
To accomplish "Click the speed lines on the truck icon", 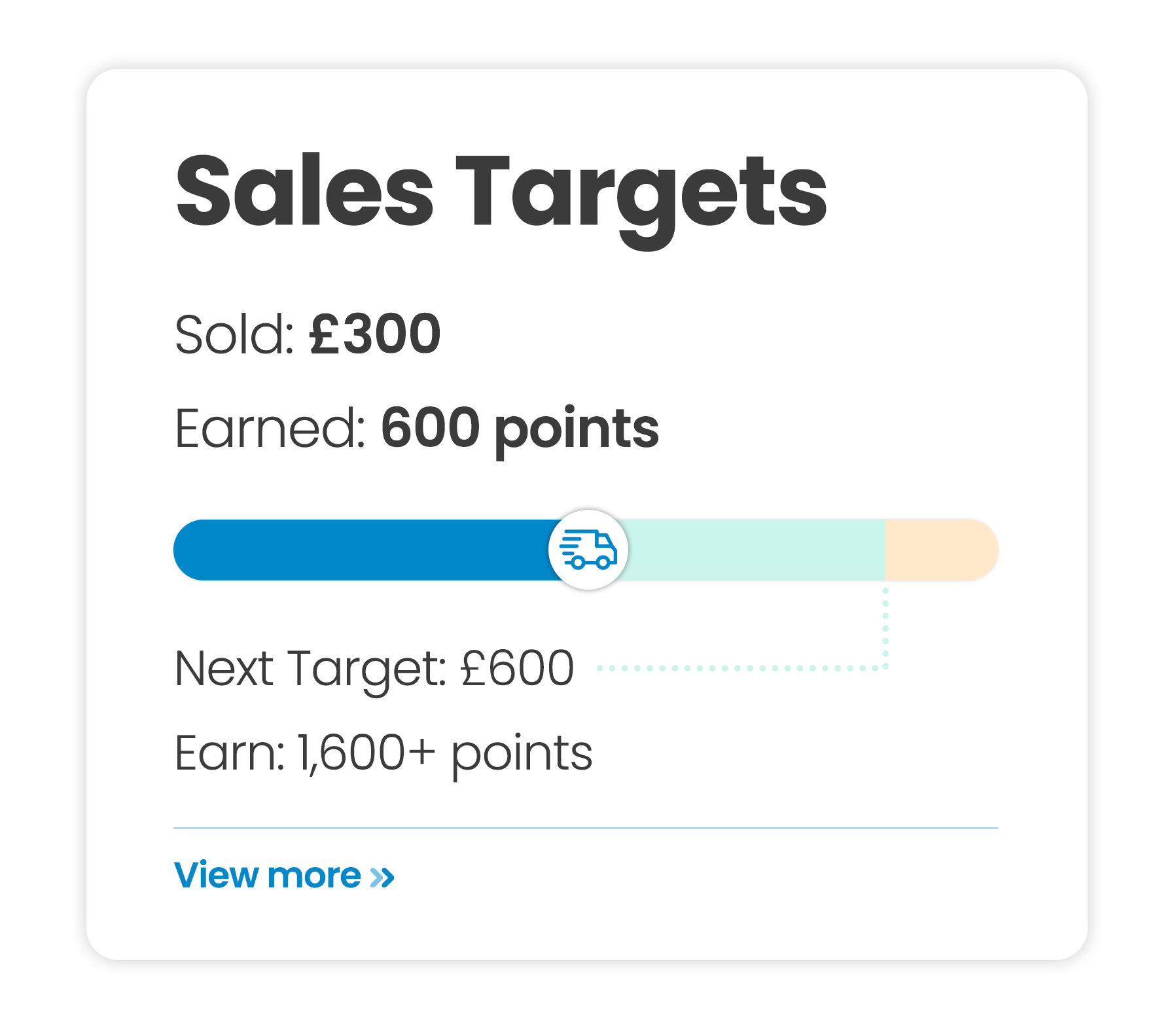I will [569, 541].
